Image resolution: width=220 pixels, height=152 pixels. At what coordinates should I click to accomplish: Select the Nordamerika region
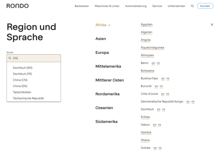click(107, 94)
